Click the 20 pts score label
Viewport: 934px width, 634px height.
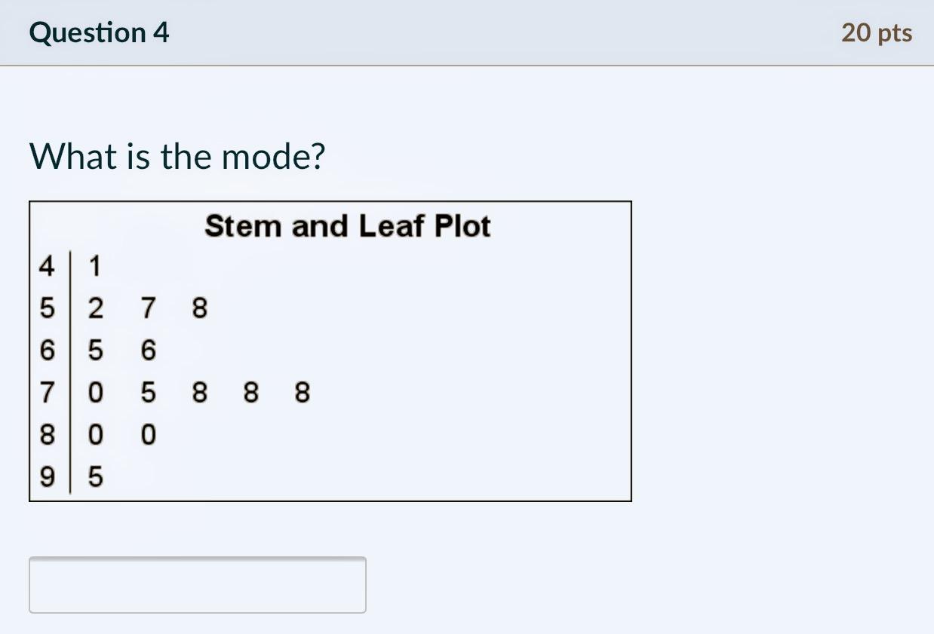click(x=877, y=32)
